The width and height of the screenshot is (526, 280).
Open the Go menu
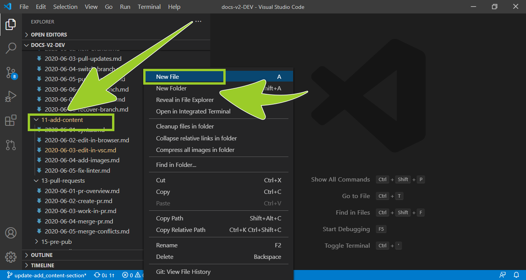[109, 7]
